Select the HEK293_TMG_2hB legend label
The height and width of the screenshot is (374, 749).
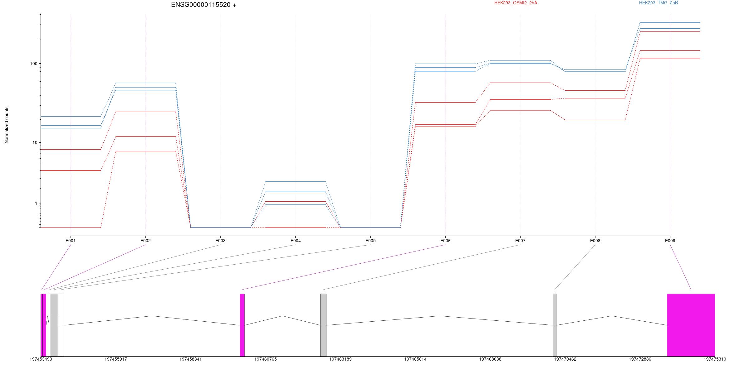[658, 3]
